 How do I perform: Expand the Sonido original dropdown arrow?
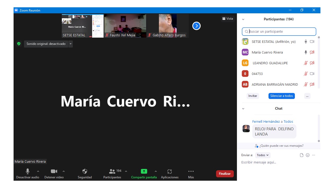coord(70,44)
